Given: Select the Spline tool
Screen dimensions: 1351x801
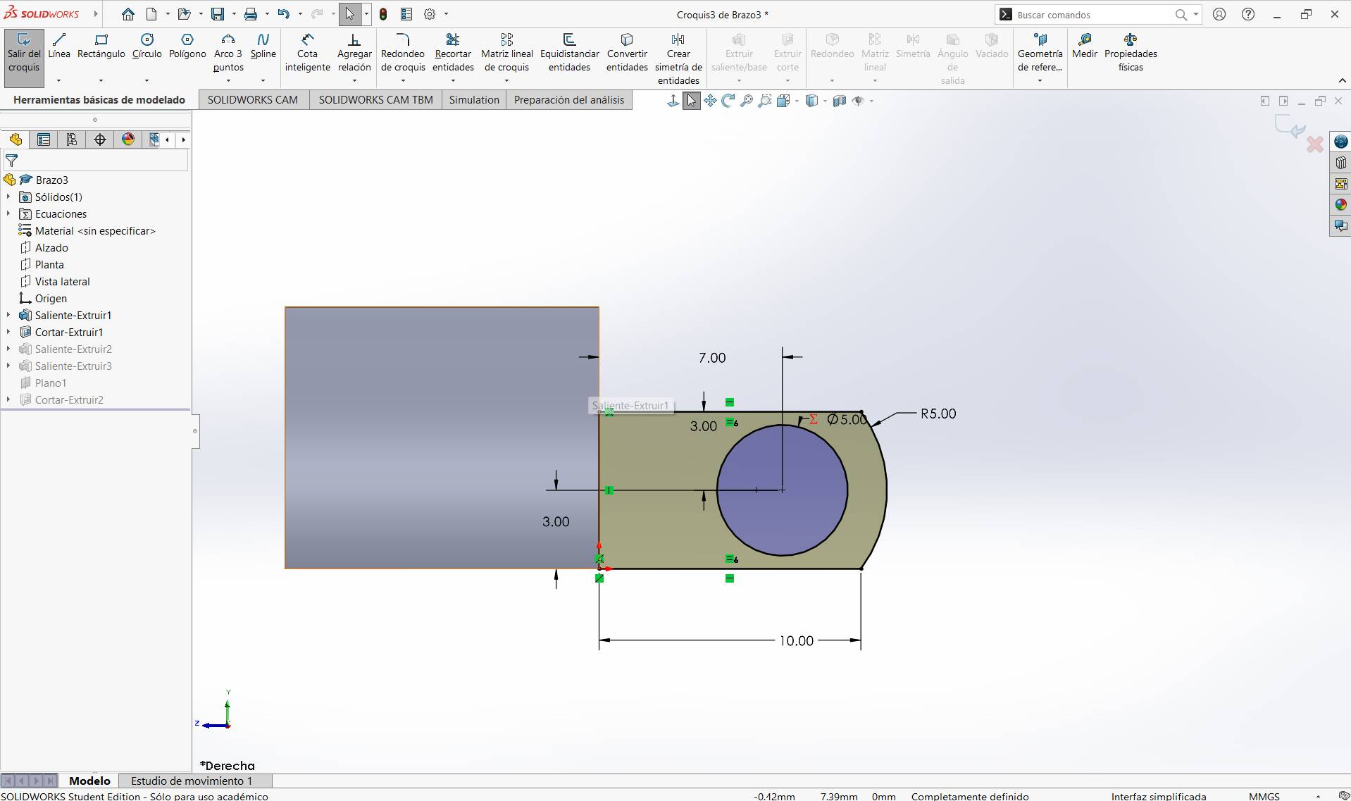Looking at the screenshot, I should [x=263, y=46].
